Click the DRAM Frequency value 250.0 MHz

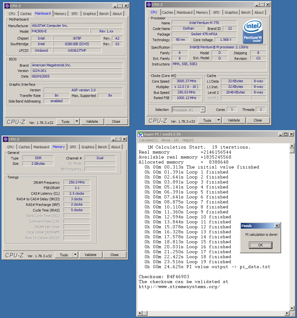click(x=77, y=182)
